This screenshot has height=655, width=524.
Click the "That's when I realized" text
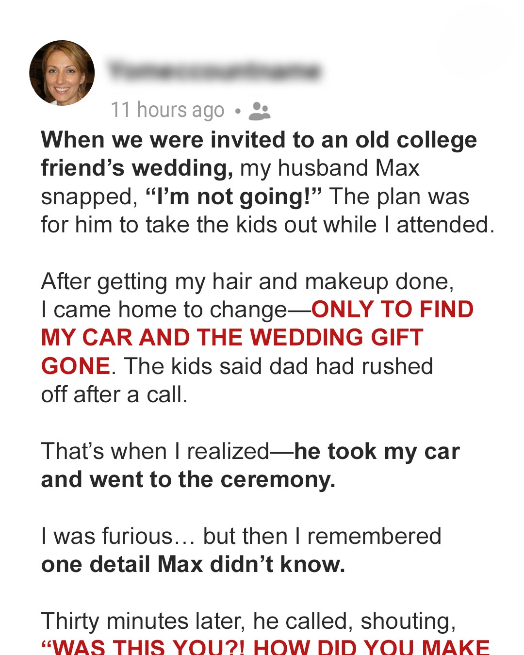point(155,451)
